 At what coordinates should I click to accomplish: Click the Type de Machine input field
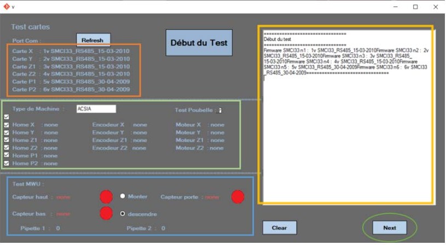[96, 109]
